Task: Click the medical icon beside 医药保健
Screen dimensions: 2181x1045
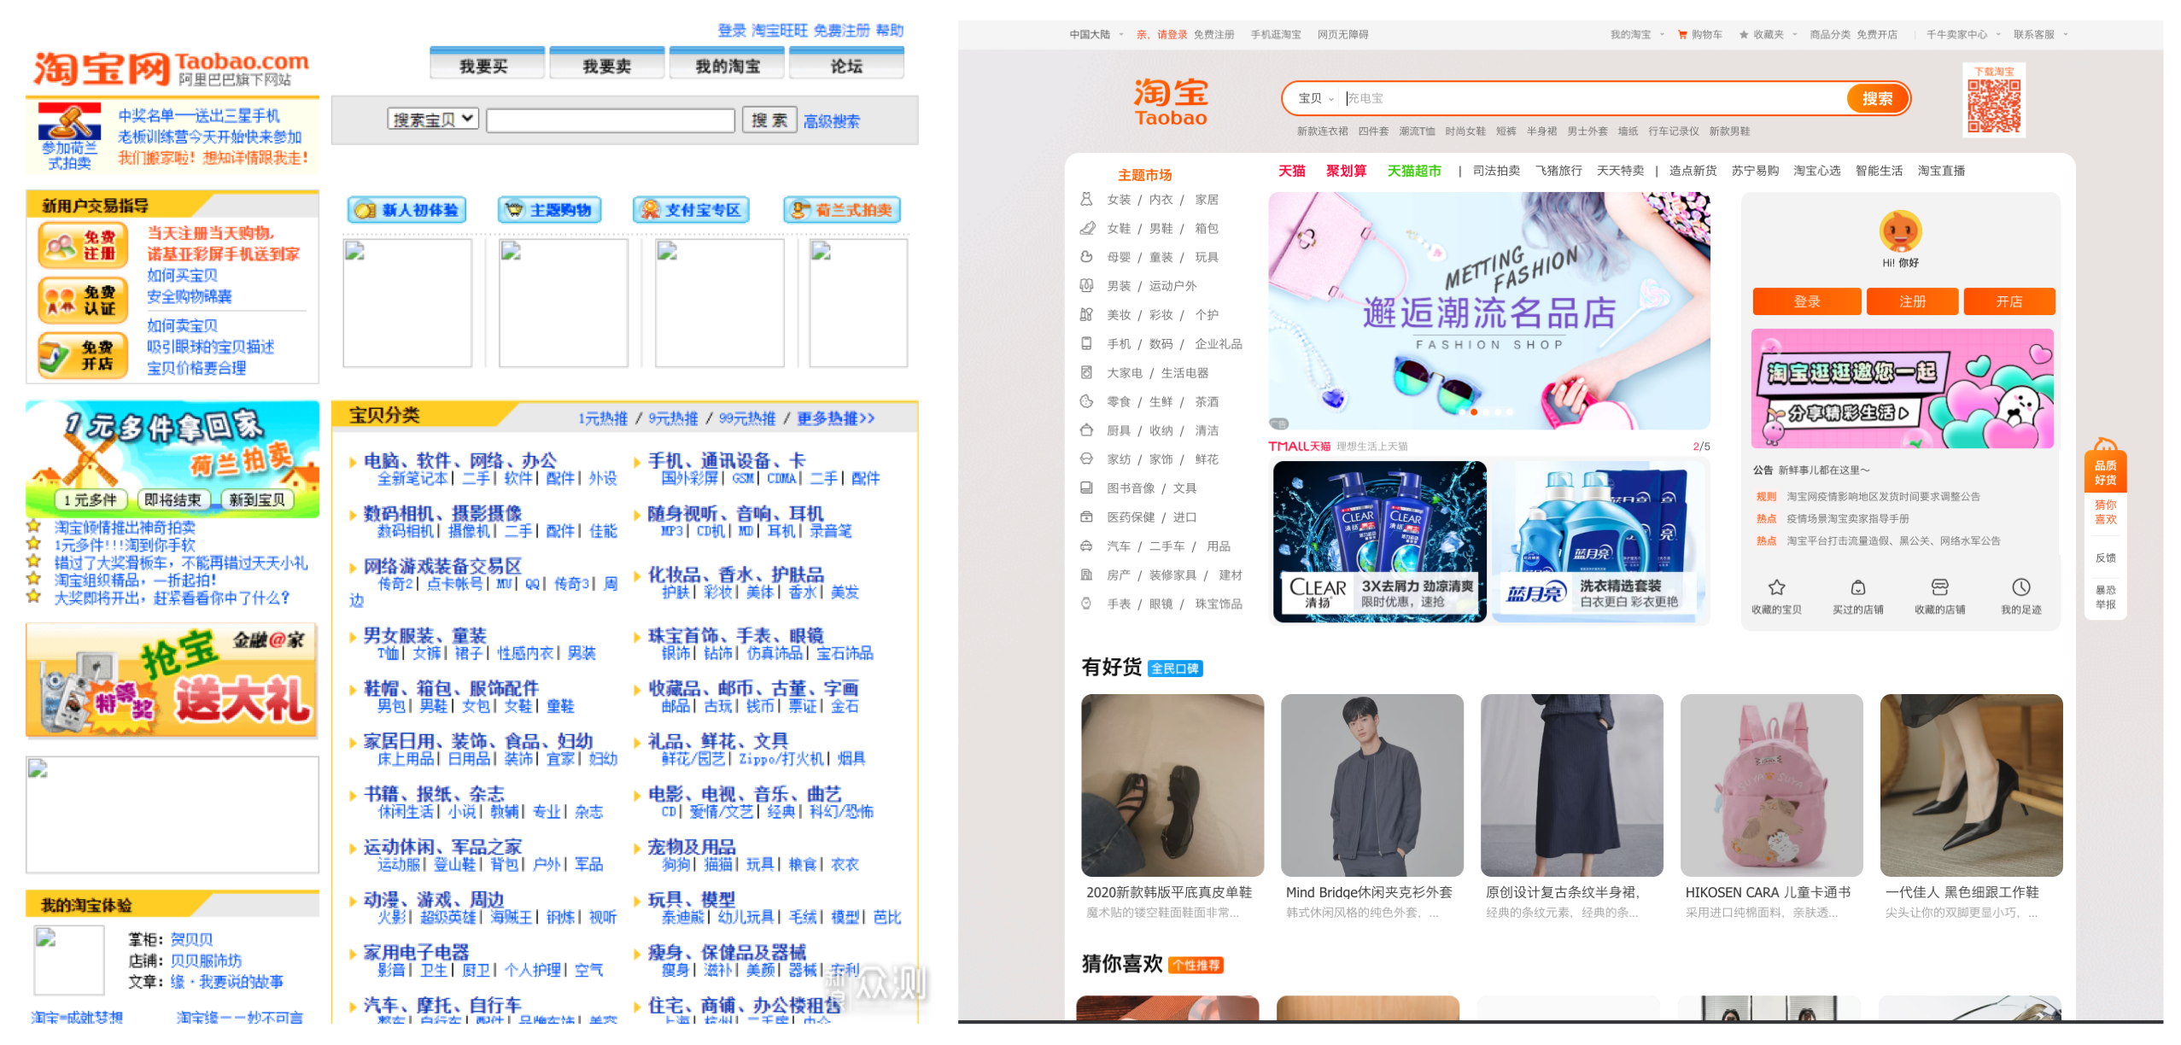Action: click(x=1086, y=517)
